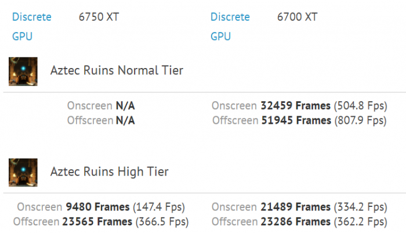
Task: Select the 6750 XT model name
Action: click(99, 17)
